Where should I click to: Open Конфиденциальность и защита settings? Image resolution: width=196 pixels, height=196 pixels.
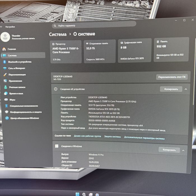pyautogui.click(x=25, y=112)
